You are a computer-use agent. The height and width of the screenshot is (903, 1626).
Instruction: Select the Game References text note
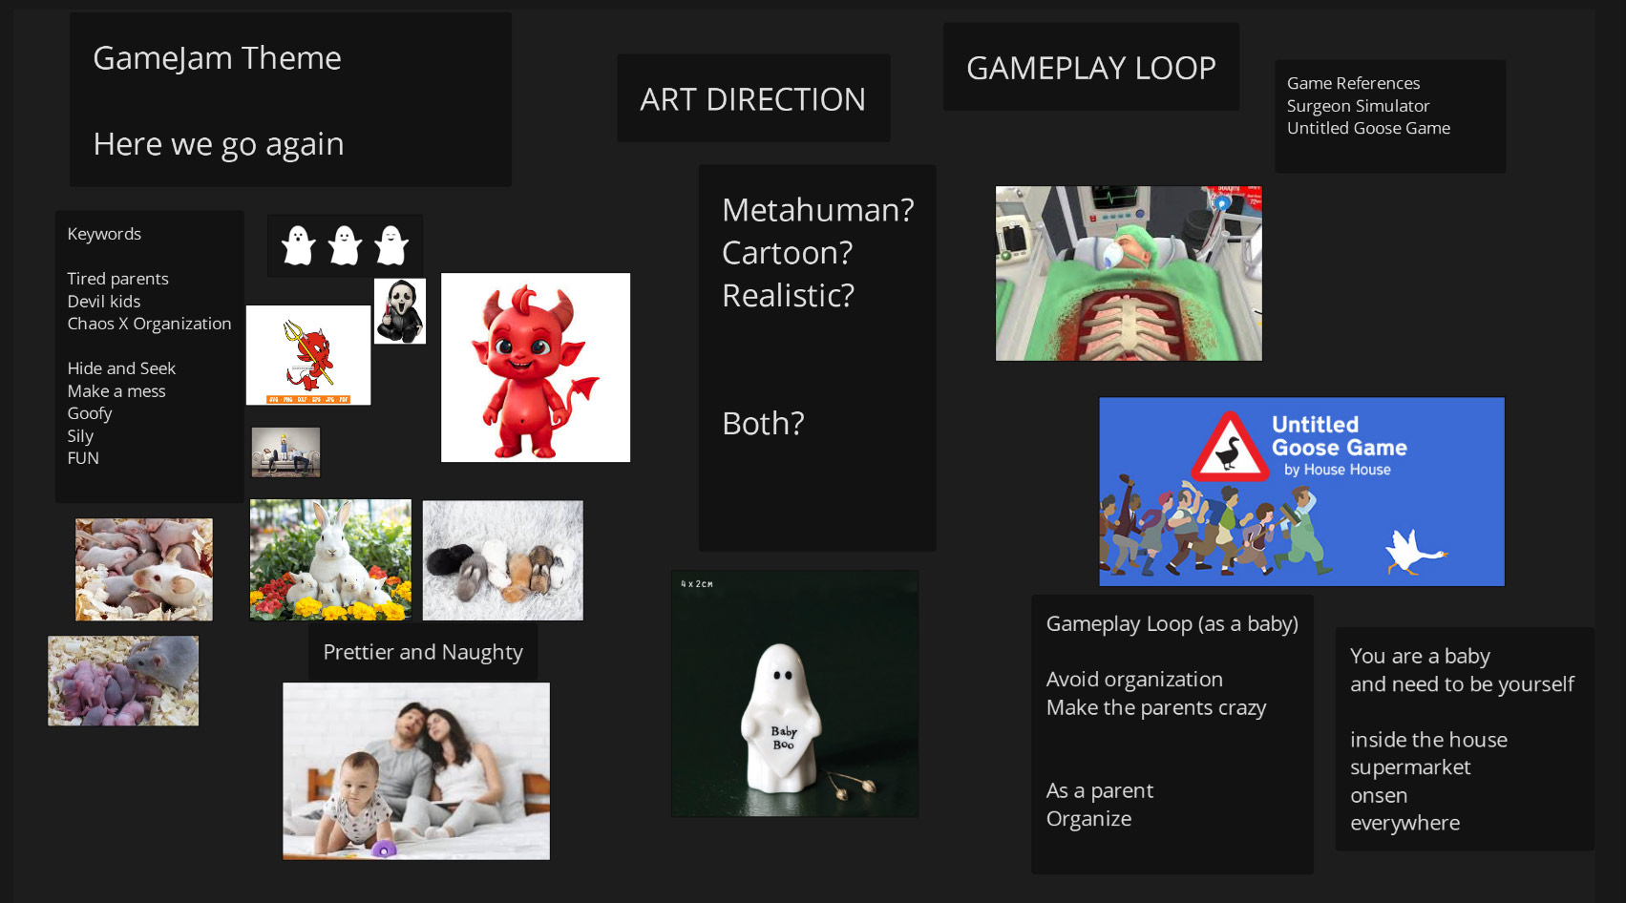(1389, 115)
